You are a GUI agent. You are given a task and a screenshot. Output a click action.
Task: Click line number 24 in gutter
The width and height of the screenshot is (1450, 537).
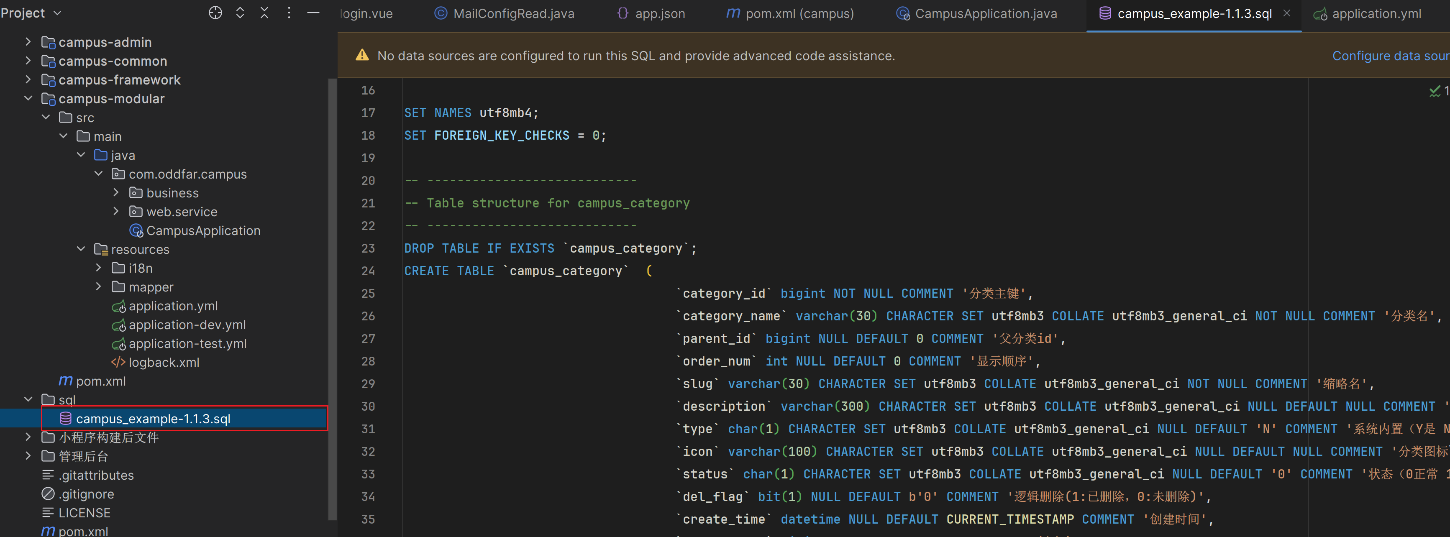click(x=368, y=271)
